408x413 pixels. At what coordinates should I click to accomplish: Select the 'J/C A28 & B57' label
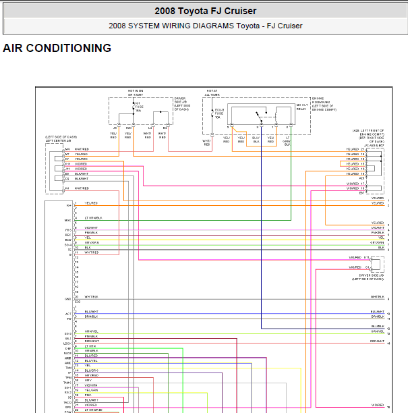[374, 145]
